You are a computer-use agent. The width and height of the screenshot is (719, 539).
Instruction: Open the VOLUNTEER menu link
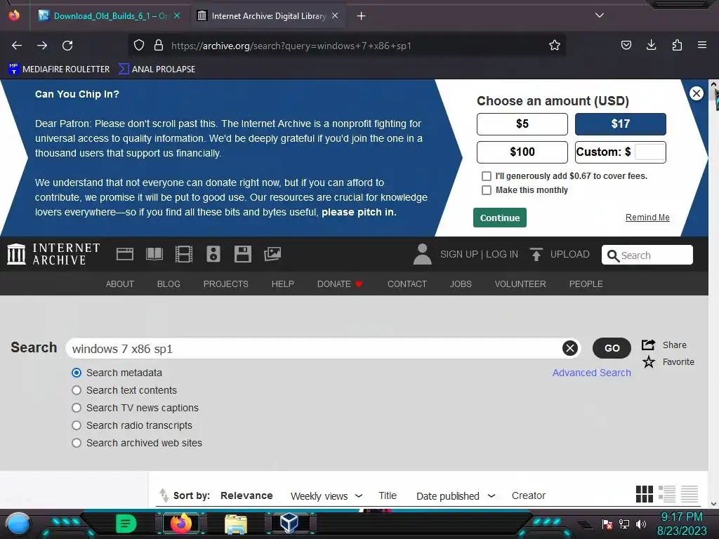coord(520,284)
